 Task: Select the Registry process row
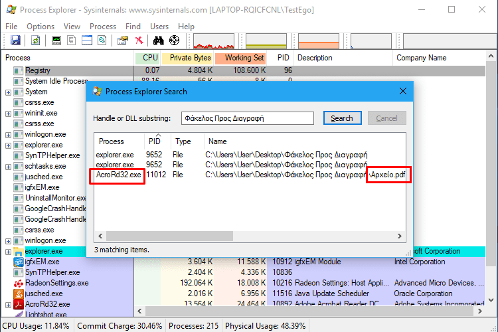tap(243, 70)
